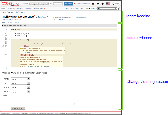
Task: Export the report as Sarif
Action: pos(82,8)
